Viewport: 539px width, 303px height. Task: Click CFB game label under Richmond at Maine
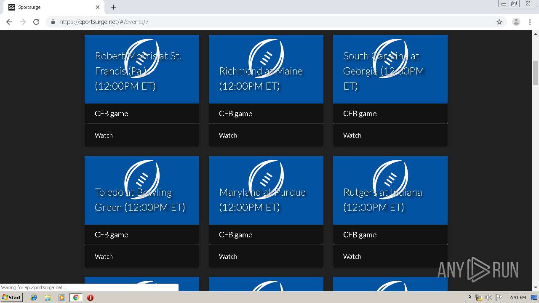pos(235,114)
